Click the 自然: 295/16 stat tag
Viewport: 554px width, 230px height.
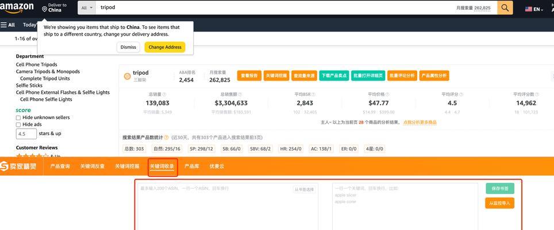click(167, 149)
